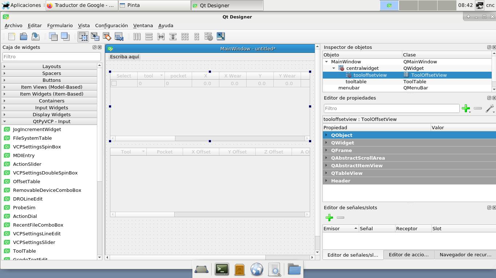Viewport: 496px width, 278px height.
Task: Click the widget box vertical scrollbar
Action: tap(100, 161)
